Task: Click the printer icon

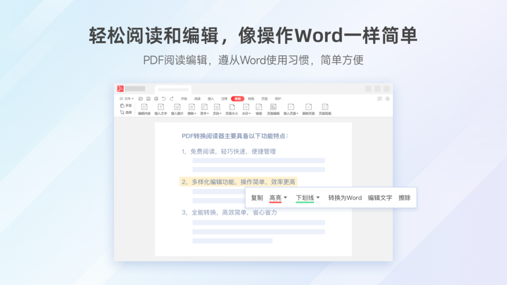Action: tap(156, 99)
